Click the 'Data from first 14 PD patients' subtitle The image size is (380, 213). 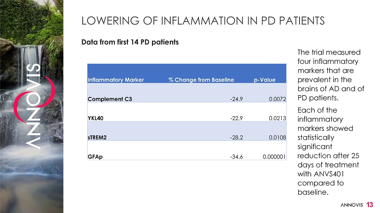pyautogui.click(x=130, y=42)
